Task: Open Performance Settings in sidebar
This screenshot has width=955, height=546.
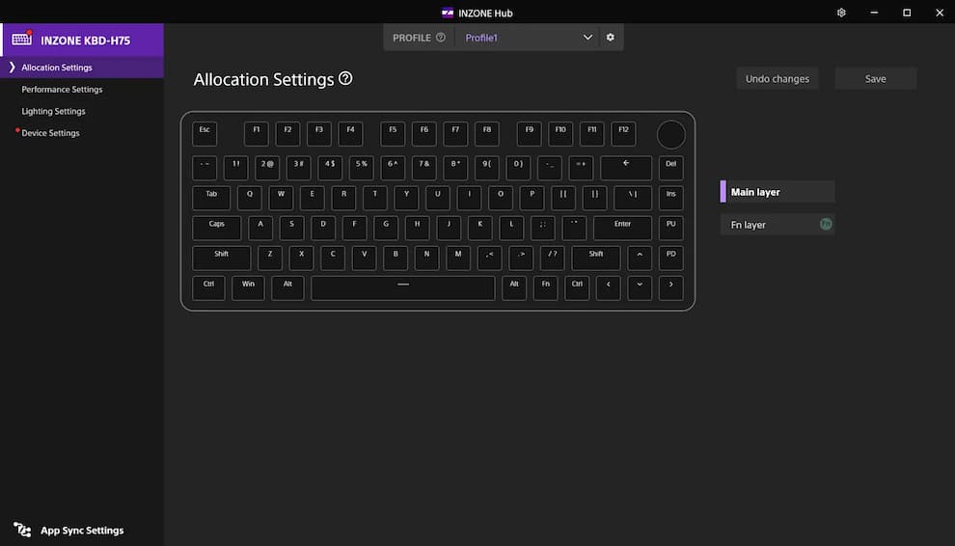Action: point(62,90)
